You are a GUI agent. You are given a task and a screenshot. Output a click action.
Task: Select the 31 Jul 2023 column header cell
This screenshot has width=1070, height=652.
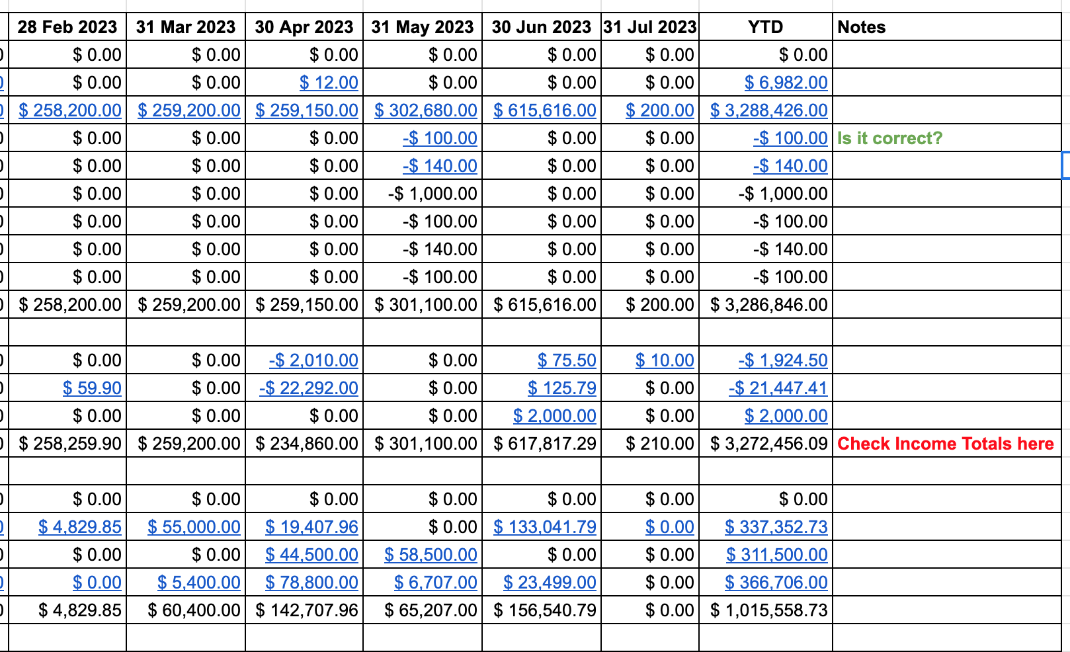click(x=650, y=27)
